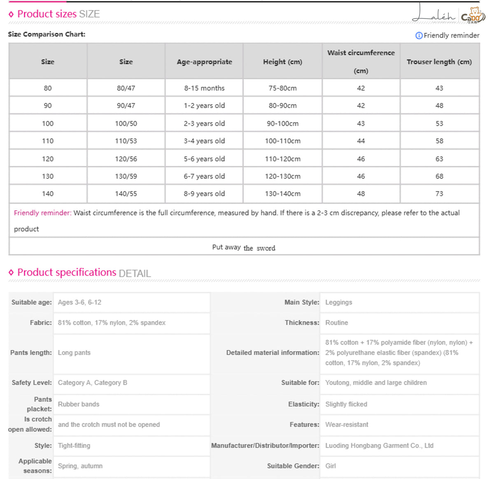The width and height of the screenshot is (494, 479).
Task: Click the 'Height (cm)' column header
Action: pyautogui.click(x=282, y=61)
